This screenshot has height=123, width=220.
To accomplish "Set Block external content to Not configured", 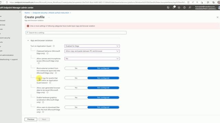I will (x=103, y=68).
